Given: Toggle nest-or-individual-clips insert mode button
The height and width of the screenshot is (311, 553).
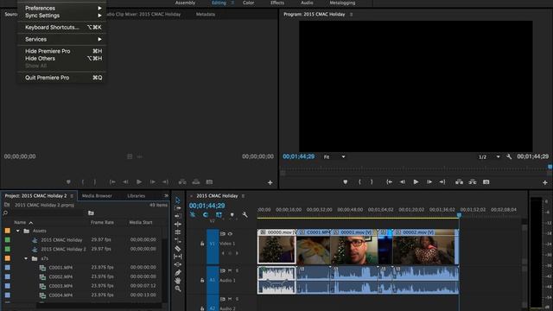Looking at the screenshot, I should pos(193,214).
